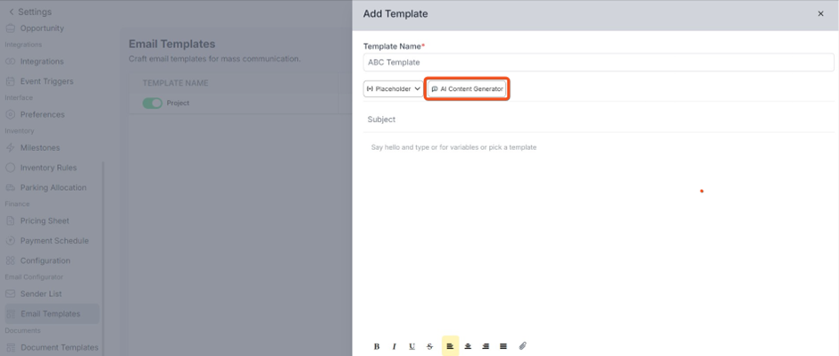Align the email body text right

click(x=486, y=346)
